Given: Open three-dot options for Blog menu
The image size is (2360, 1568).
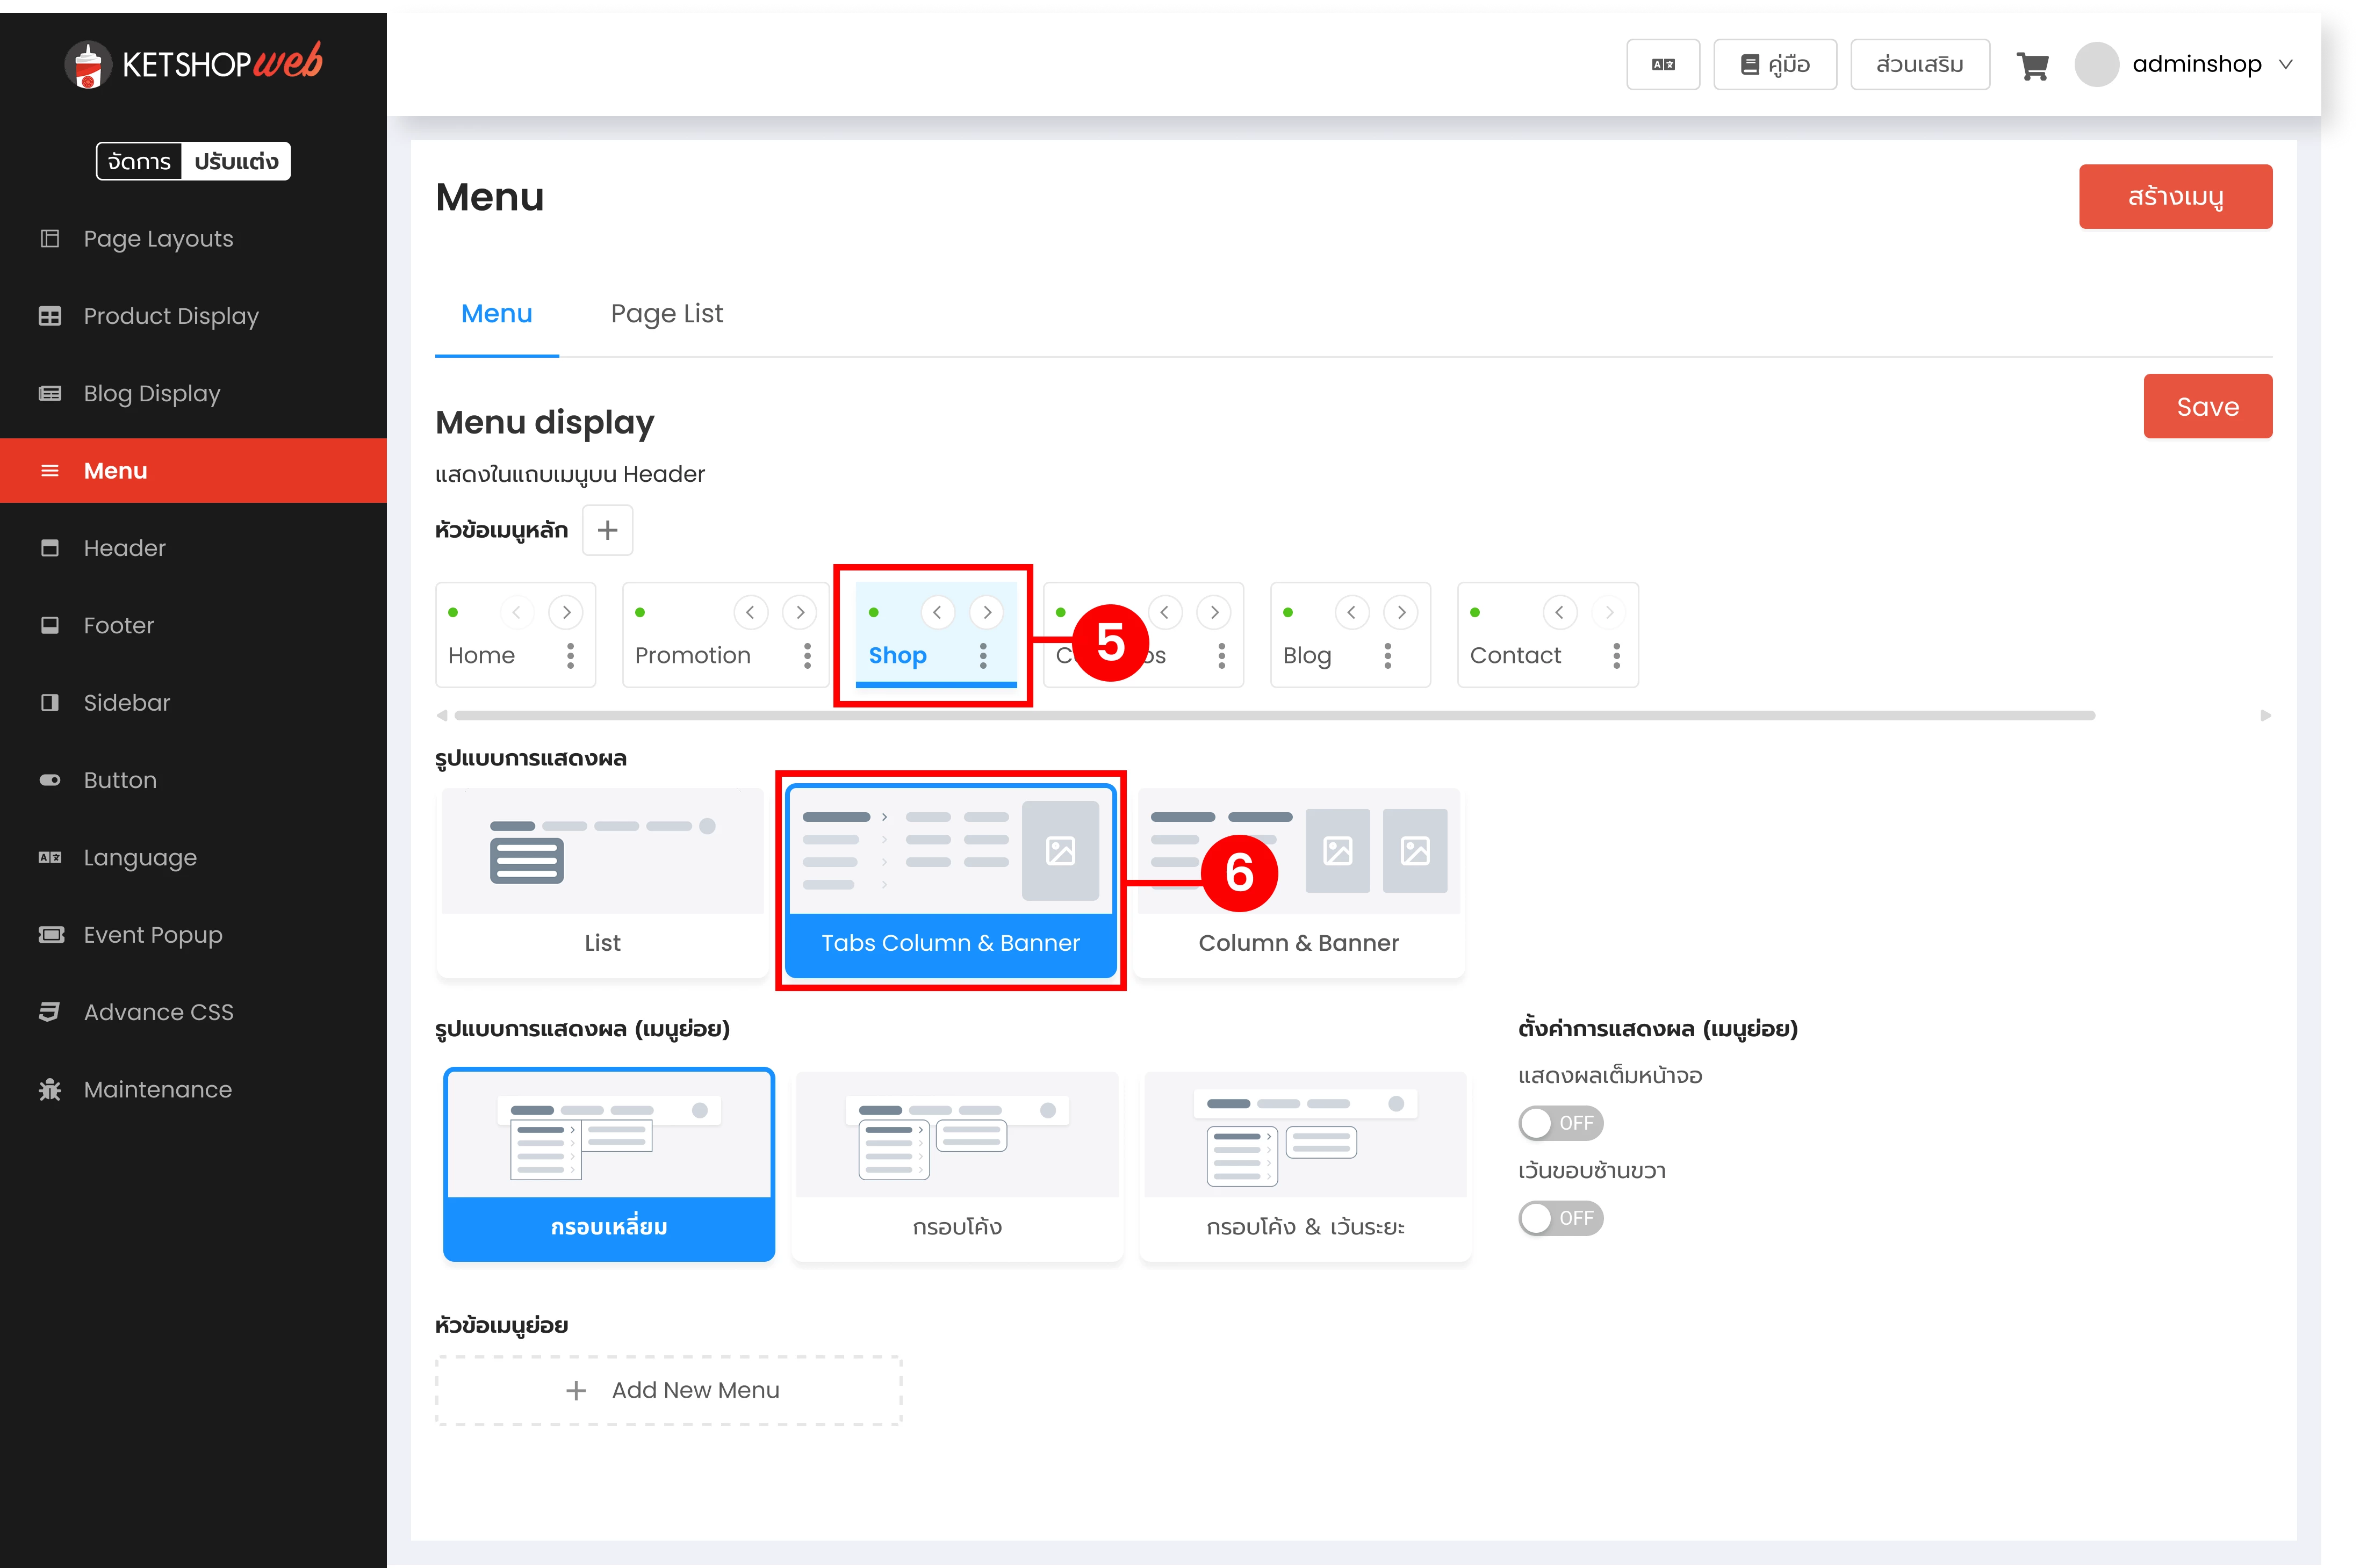Looking at the screenshot, I should coord(1387,656).
